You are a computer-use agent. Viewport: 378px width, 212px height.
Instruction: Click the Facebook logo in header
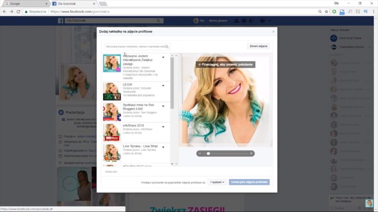[x=60, y=21]
